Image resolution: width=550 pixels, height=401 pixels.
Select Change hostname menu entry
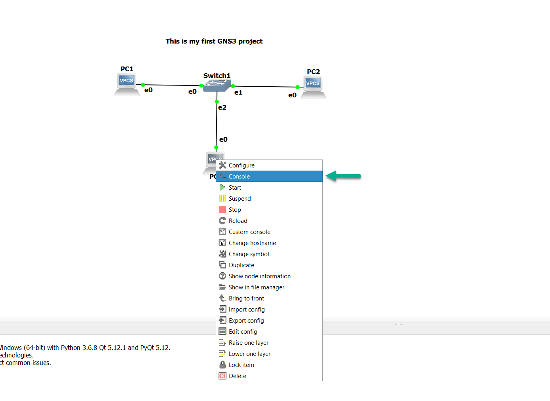coord(269,243)
